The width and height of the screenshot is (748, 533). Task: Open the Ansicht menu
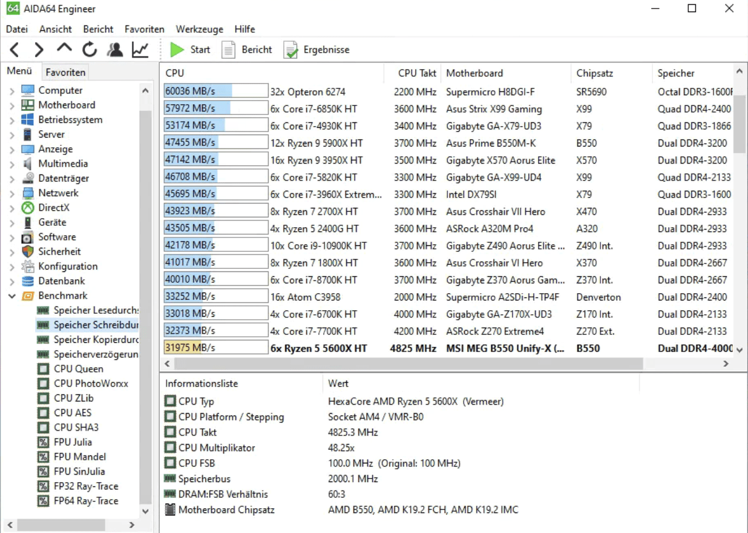point(56,29)
